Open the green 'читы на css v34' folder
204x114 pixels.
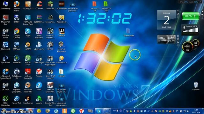point(106,6)
